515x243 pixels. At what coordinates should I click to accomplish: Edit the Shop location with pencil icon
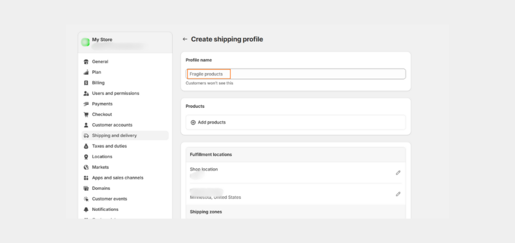point(398,173)
